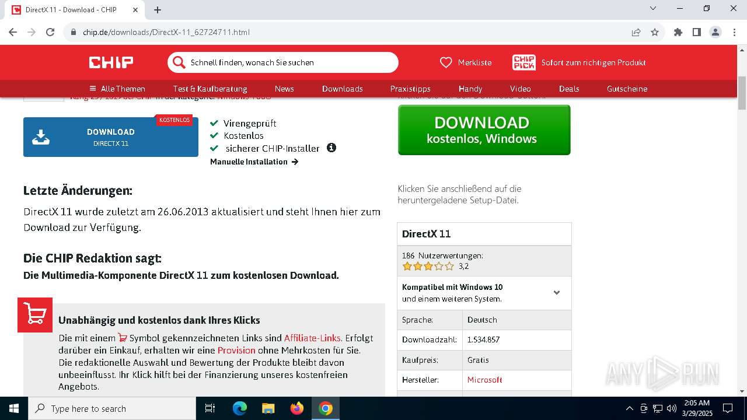Click 'Gratis' Kaufpreis value
The width and height of the screenshot is (747, 420).
[478, 360]
